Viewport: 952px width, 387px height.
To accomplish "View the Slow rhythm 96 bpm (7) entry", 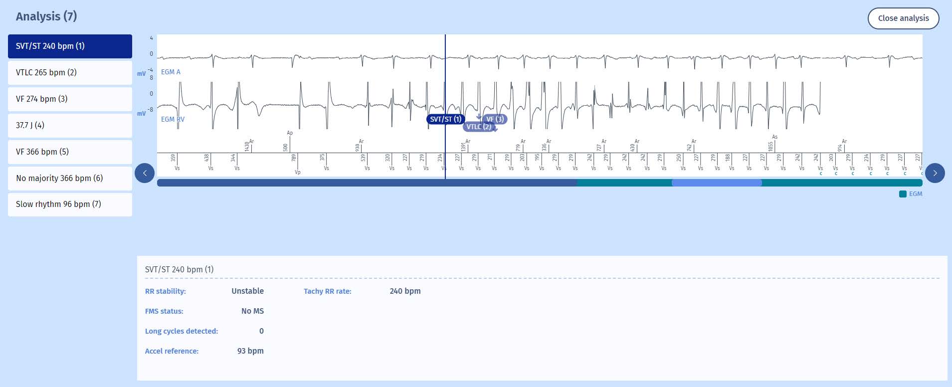I will pos(70,204).
